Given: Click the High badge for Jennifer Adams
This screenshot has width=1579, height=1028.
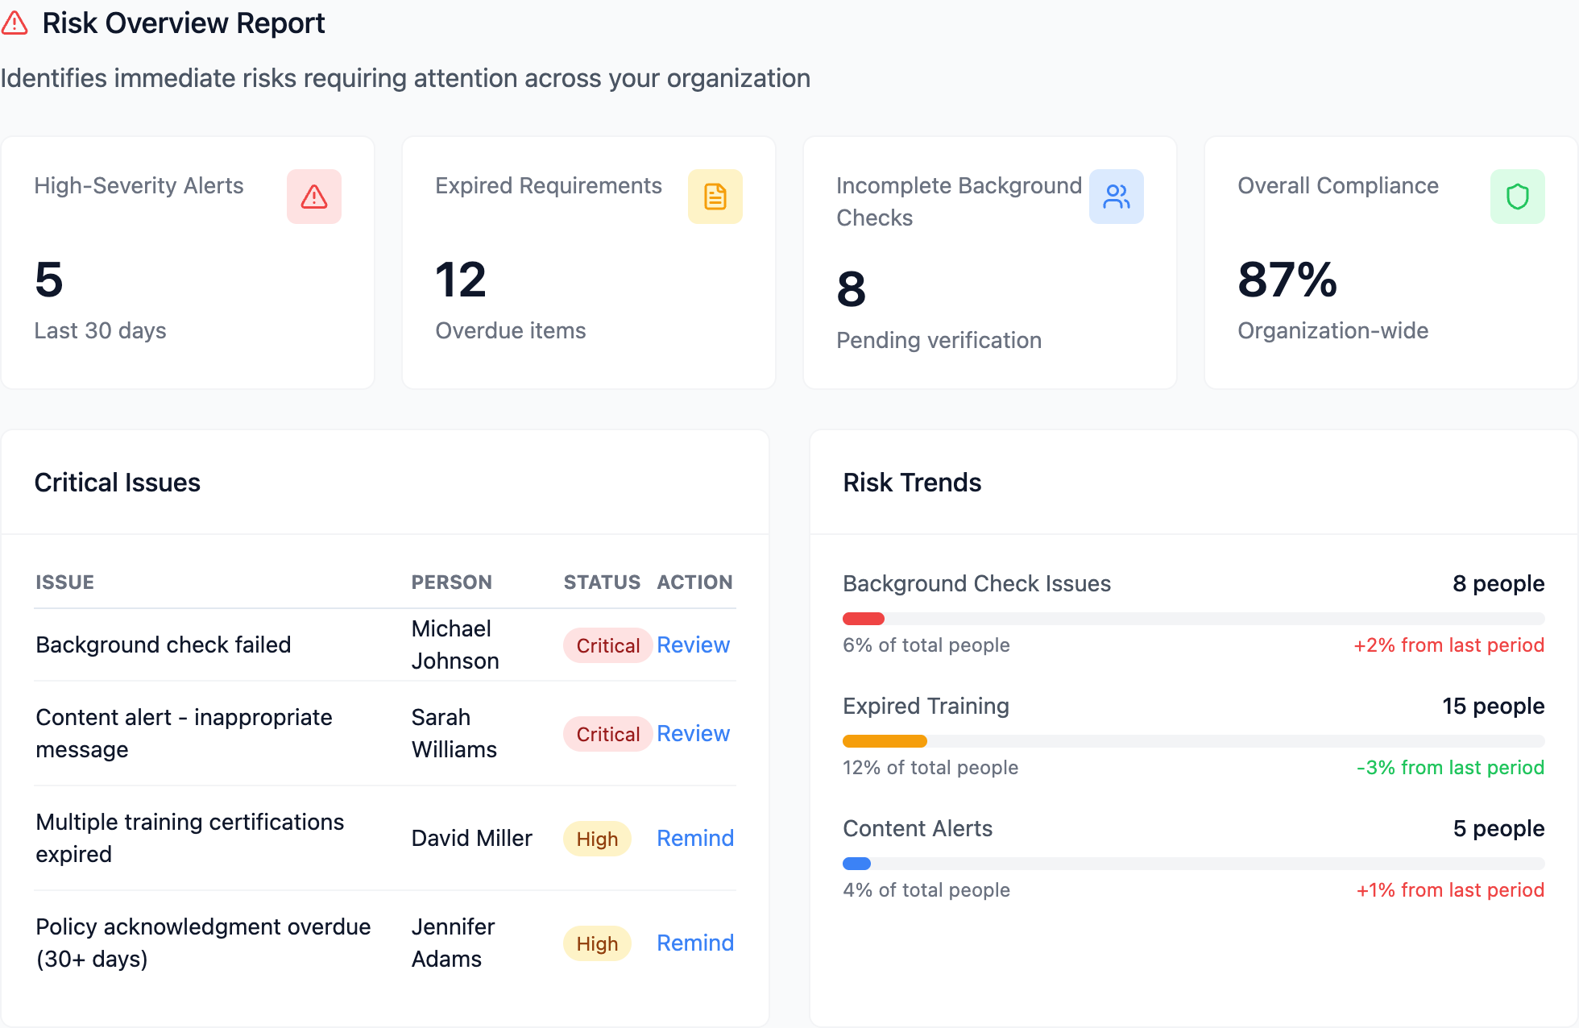Looking at the screenshot, I should tap(596, 943).
